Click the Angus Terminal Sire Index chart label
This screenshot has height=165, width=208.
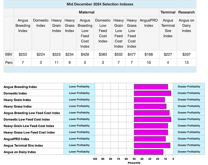(x=23, y=145)
